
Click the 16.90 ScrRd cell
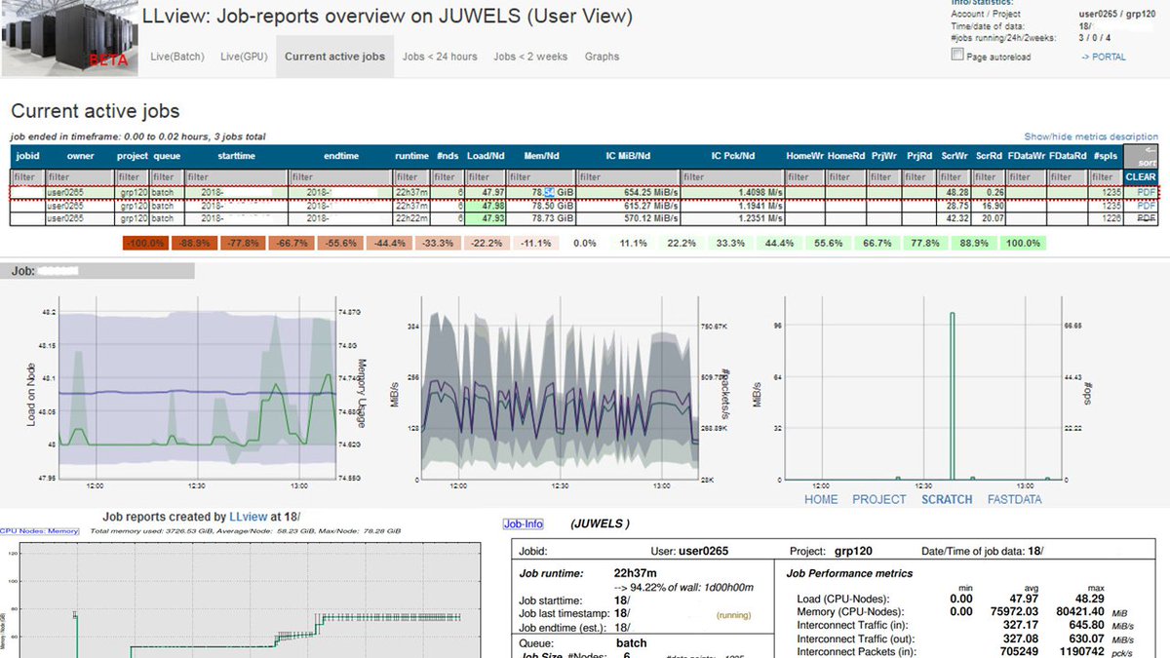point(988,206)
